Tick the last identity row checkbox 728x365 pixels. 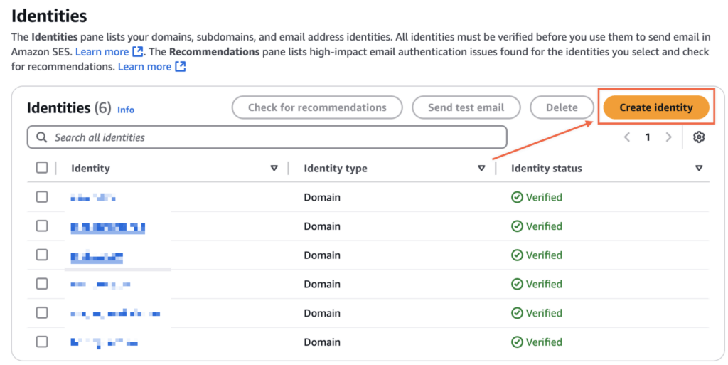pyautogui.click(x=42, y=342)
